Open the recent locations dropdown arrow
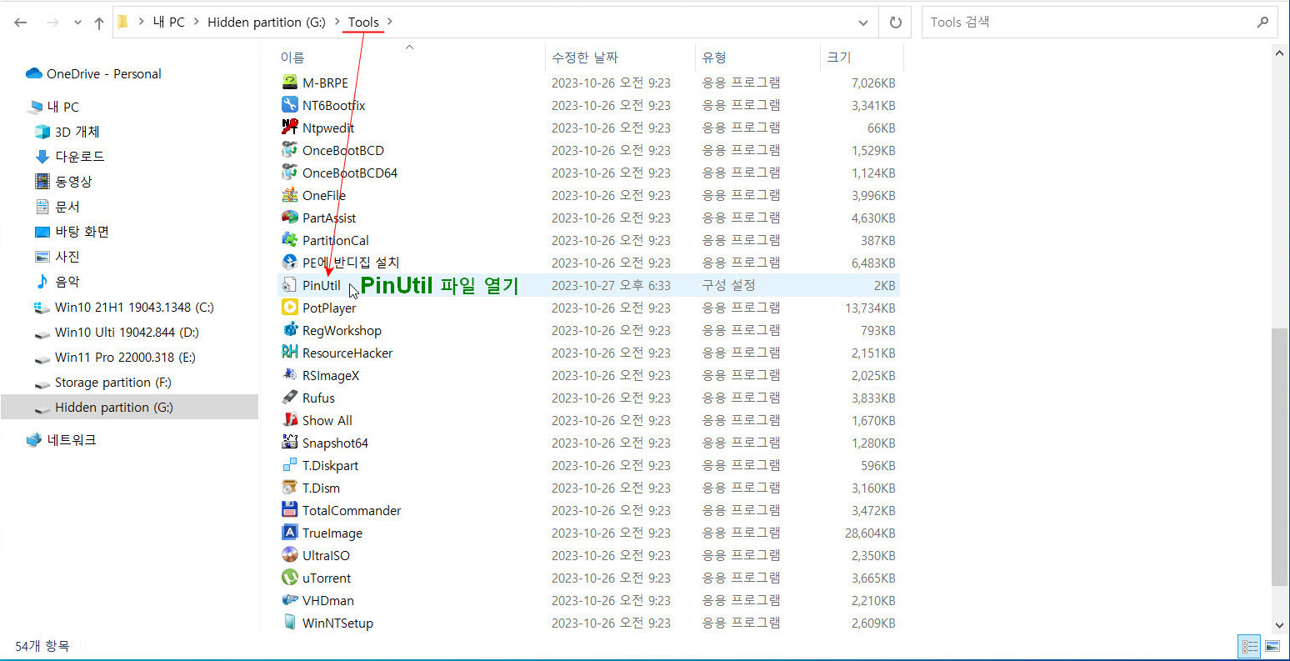The height and width of the screenshot is (661, 1290). pos(77,23)
